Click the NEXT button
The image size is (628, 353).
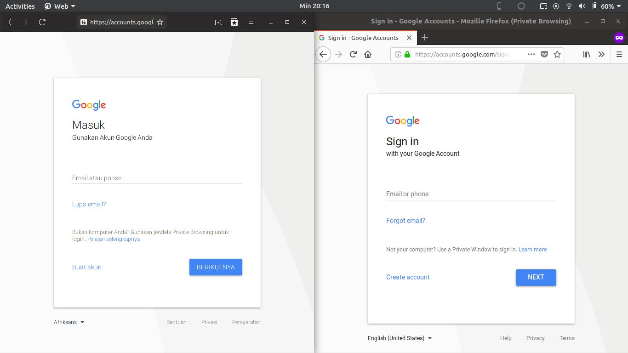tap(536, 278)
